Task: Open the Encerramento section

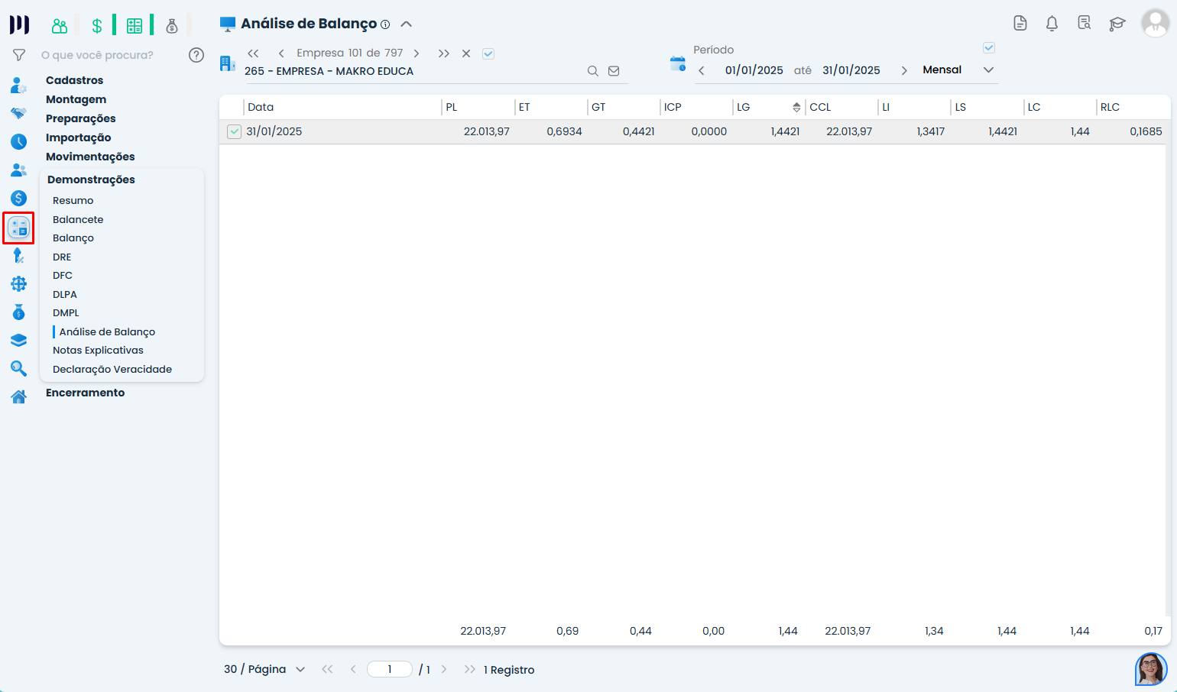Action: 85,393
